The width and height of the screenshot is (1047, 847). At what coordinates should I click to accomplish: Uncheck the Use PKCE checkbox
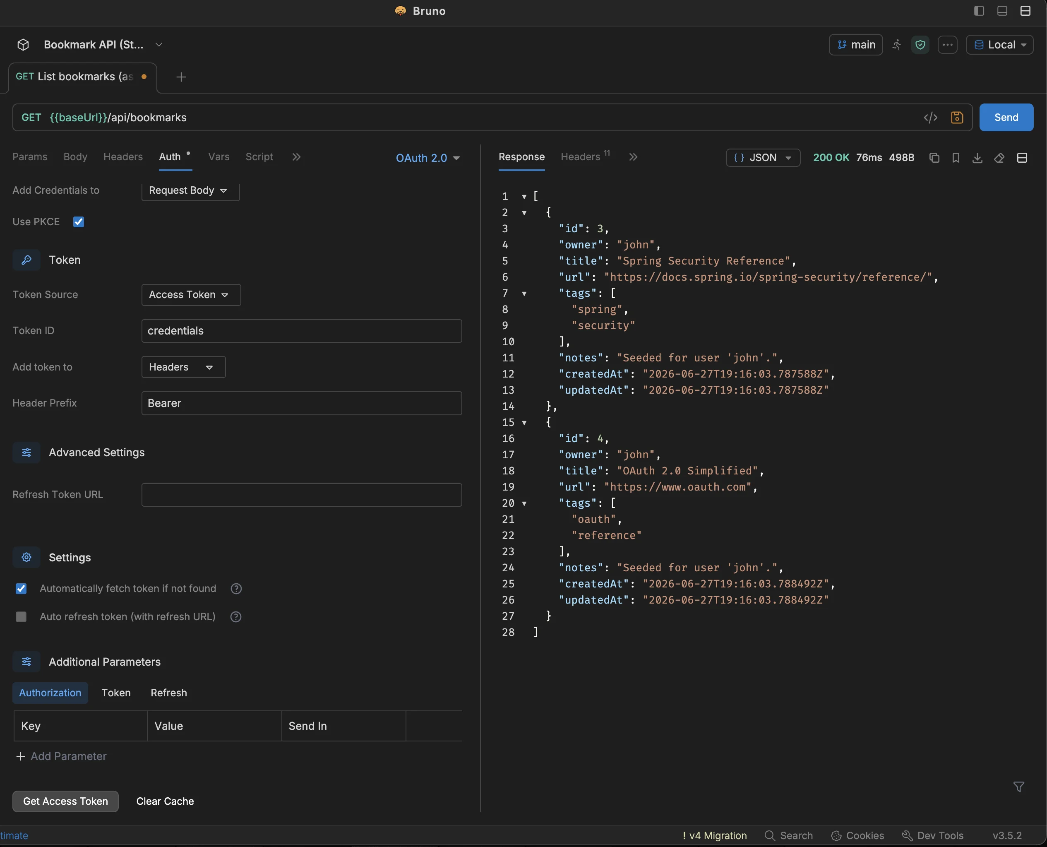79,222
